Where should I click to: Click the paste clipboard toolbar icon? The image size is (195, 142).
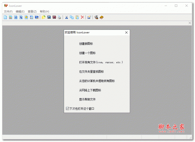coord(77,18)
